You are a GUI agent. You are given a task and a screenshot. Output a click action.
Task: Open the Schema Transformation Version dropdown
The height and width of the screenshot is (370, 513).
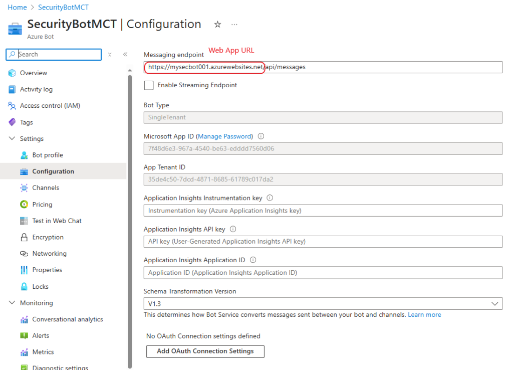(x=323, y=304)
